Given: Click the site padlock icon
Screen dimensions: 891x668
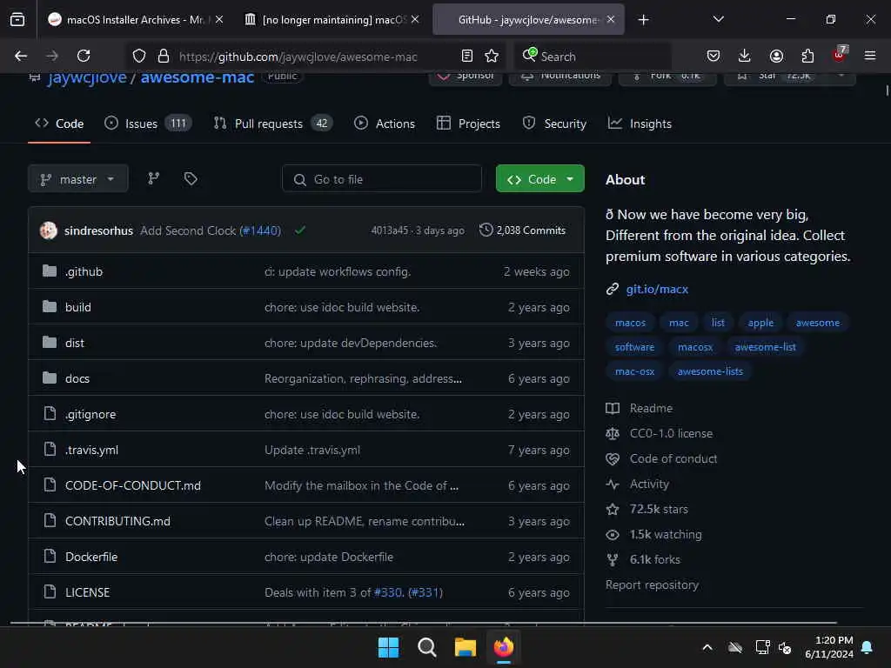Looking at the screenshot, I should (x=164, y=56).
